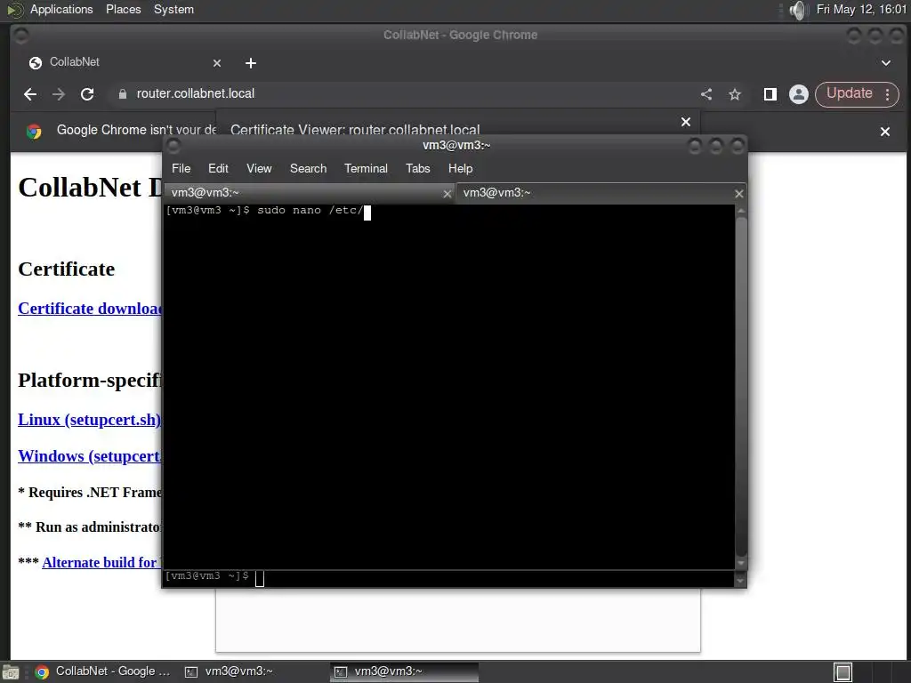Click the Chrome window menu button
911x683 pixels.
(x=20, y=36)
